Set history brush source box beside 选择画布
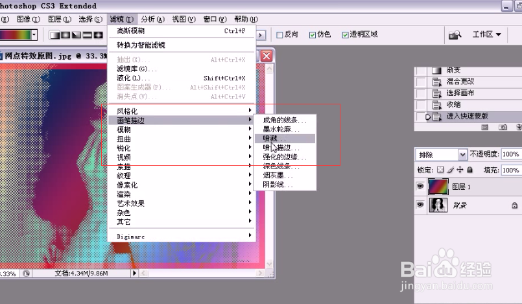522x304 pixels. [421, 93]
